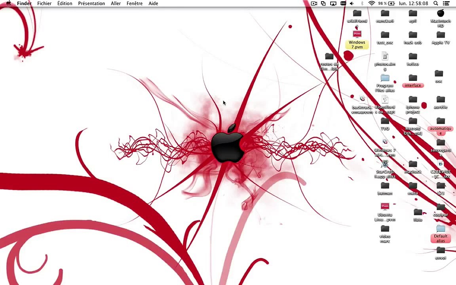Select the nunckwii folder
This screenshot has width=456, height=285.
[x=385, y=13]
